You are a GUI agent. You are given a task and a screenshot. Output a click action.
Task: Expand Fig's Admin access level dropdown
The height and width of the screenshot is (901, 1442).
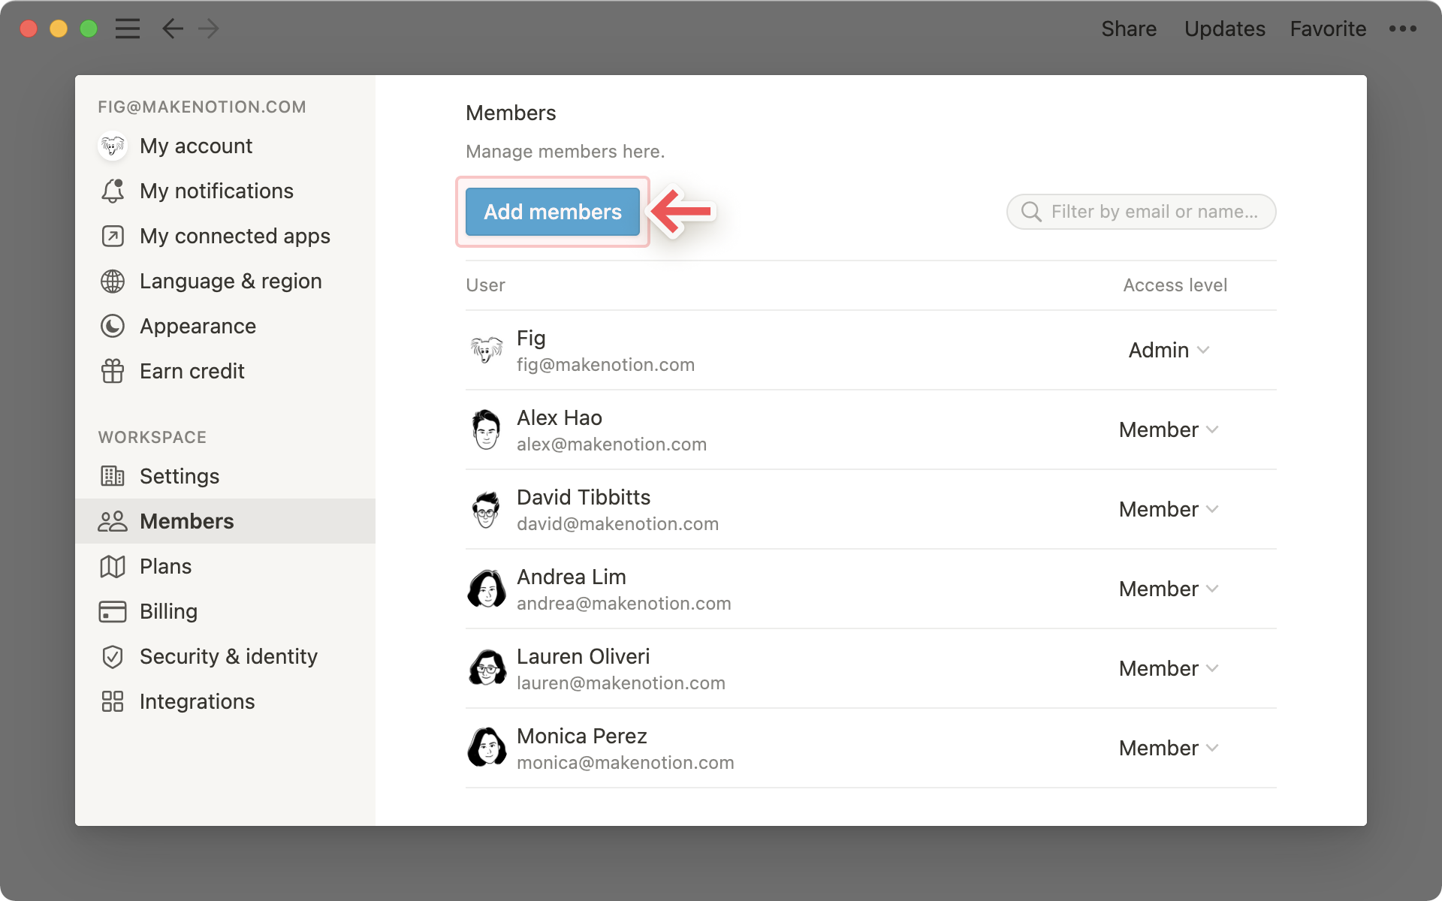coord(1169,350)
